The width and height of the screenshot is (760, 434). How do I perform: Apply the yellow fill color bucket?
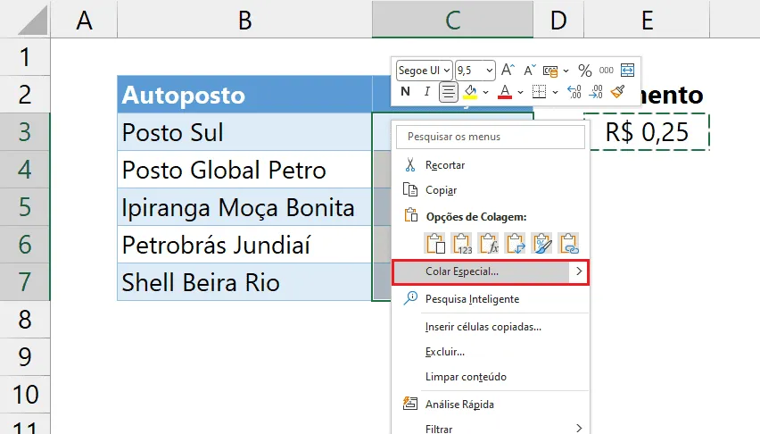pos(470,91)
